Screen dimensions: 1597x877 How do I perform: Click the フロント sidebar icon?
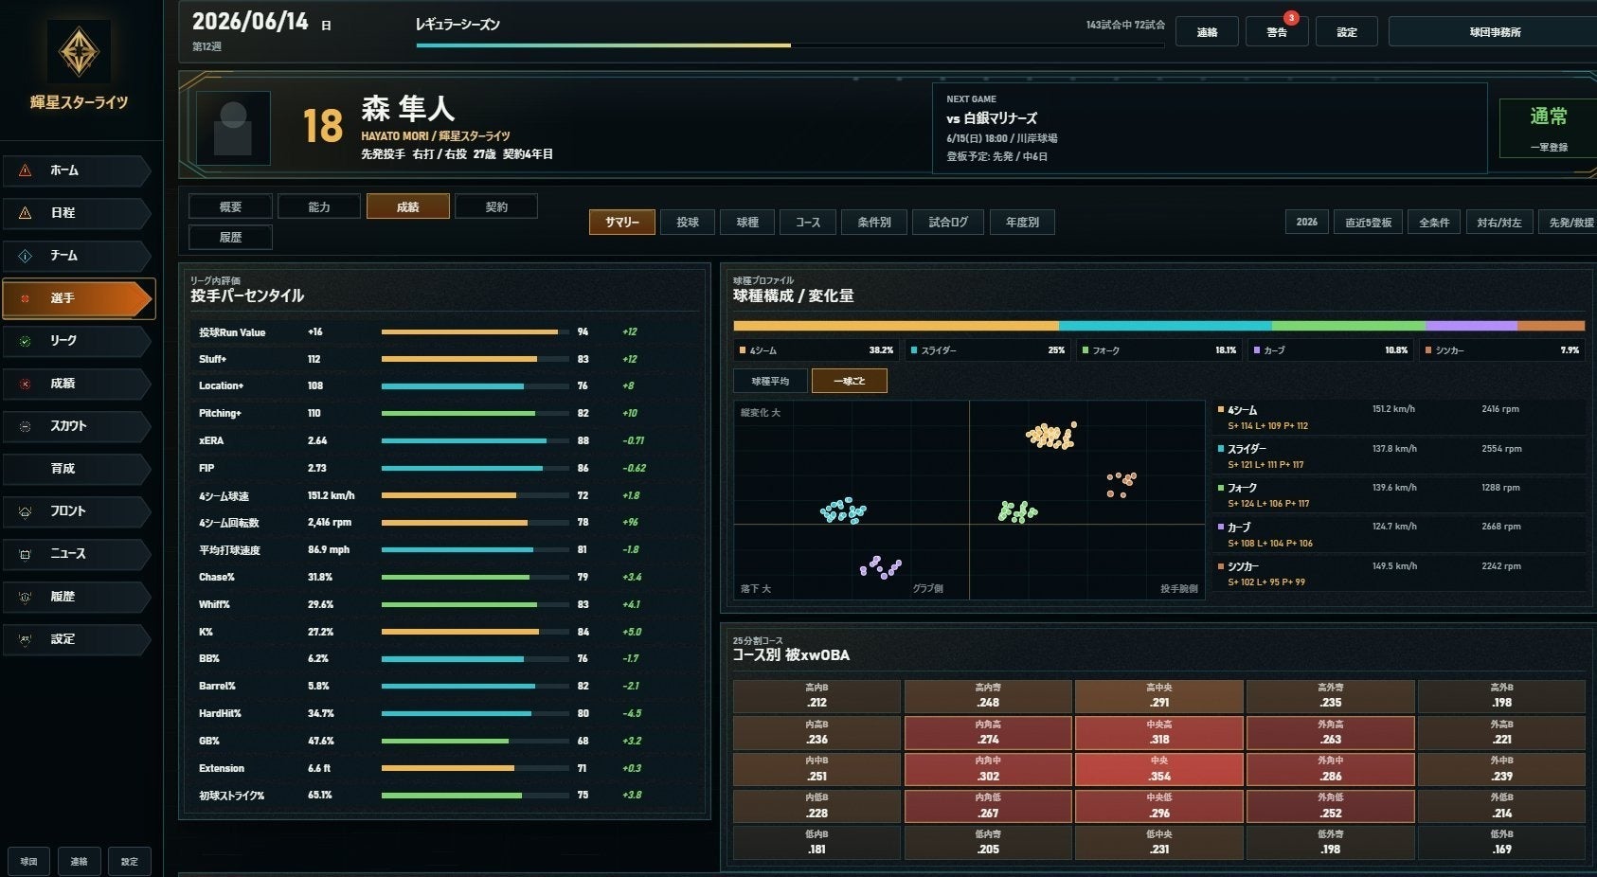[26, 511]
